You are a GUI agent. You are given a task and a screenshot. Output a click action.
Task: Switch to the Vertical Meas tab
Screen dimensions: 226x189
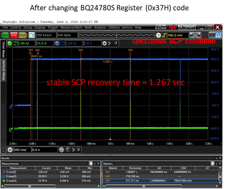(x=3, y=70)
